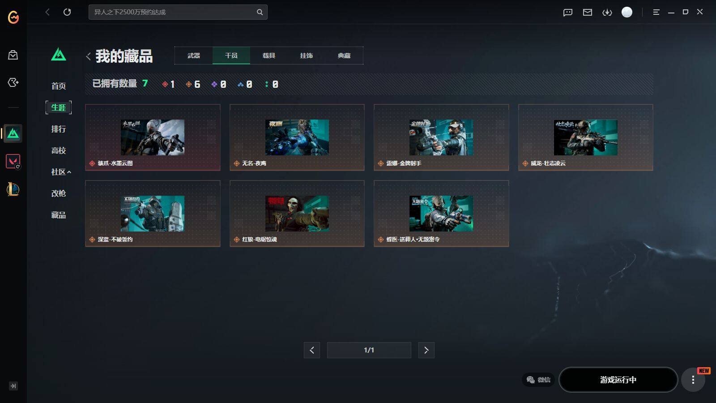The height and width of the screenshot is (403, 716).
Task: Open the chat messages icon
Action: [568, 13]
